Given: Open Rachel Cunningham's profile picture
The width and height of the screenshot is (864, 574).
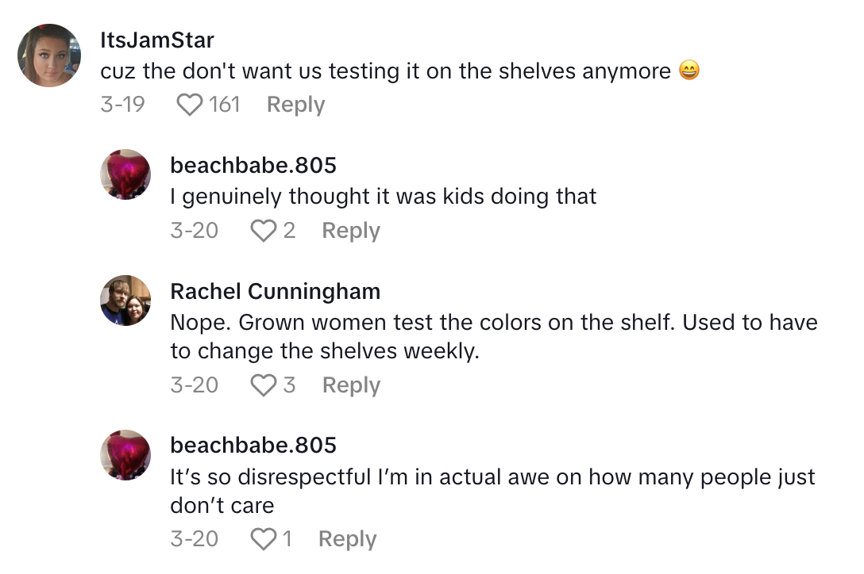Looking at the screenshot, I should click(x=125, y=300).
